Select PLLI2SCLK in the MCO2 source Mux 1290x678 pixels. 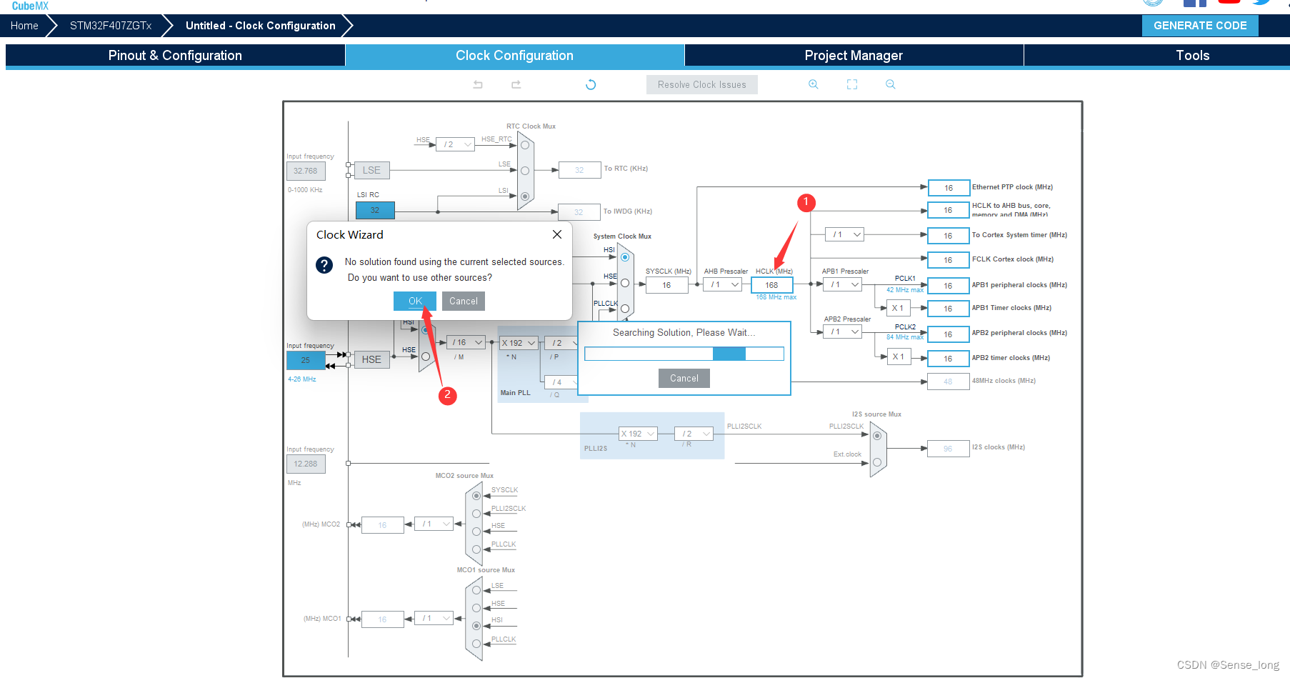point(476,514)
